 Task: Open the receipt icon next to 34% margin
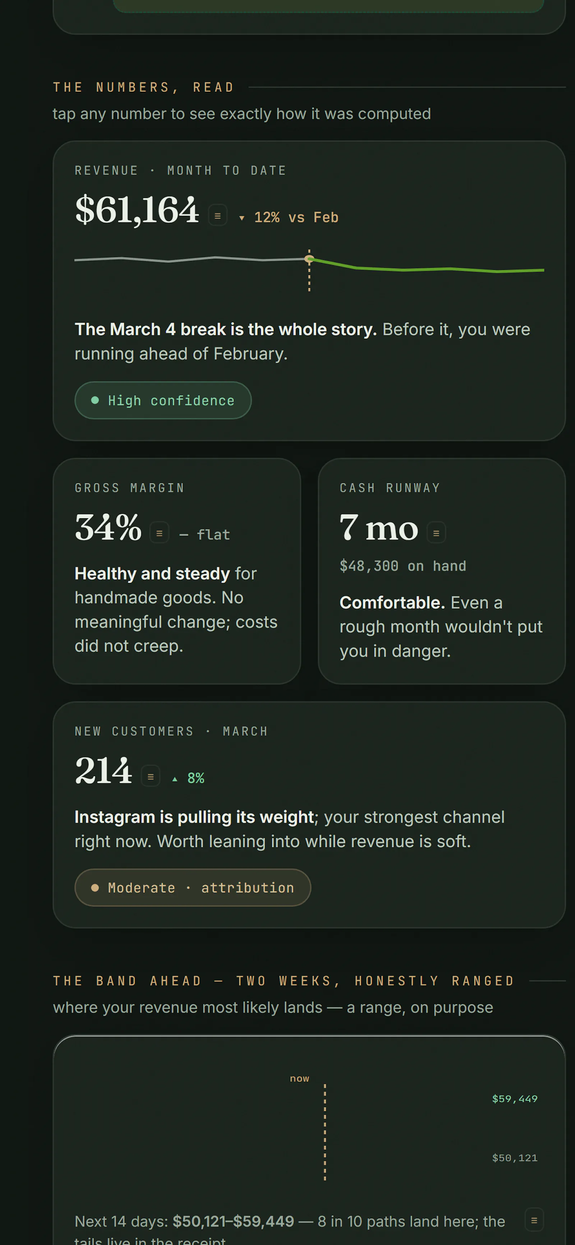pyautogui.click(x=159, y=533)
